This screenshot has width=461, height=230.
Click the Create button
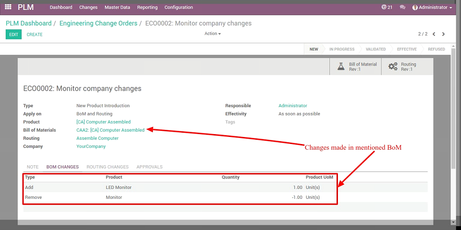35,34
